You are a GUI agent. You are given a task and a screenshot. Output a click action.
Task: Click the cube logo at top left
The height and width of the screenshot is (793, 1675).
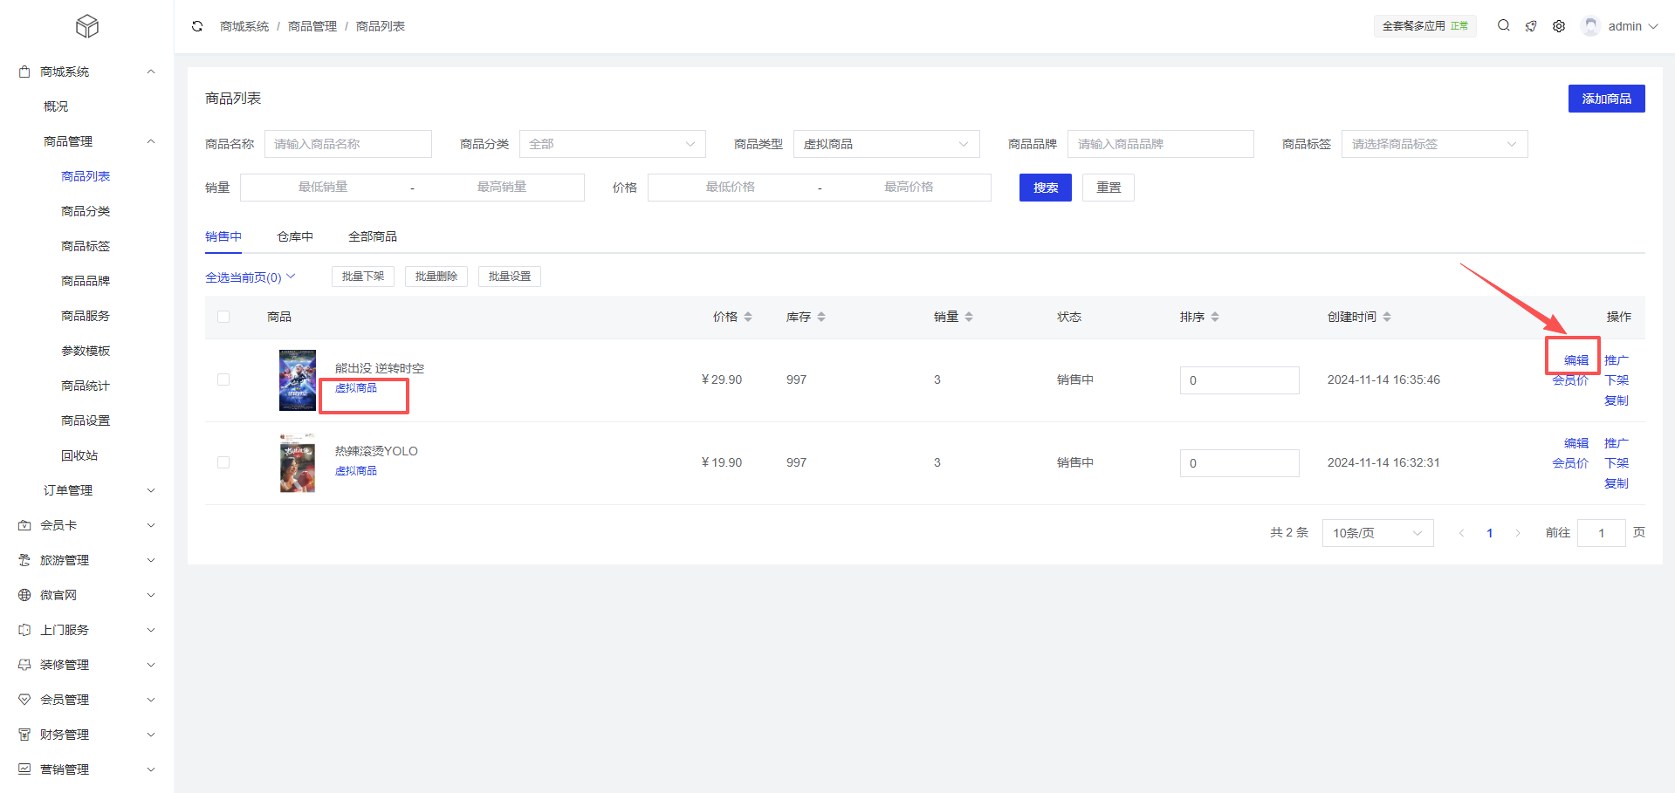[87, 26]
